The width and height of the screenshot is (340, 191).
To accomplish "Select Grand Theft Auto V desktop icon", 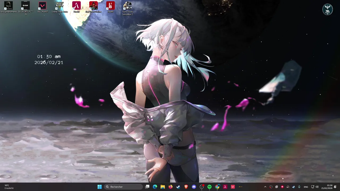I will coord(59,8).
